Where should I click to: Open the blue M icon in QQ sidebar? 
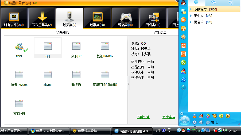point(183,80)
